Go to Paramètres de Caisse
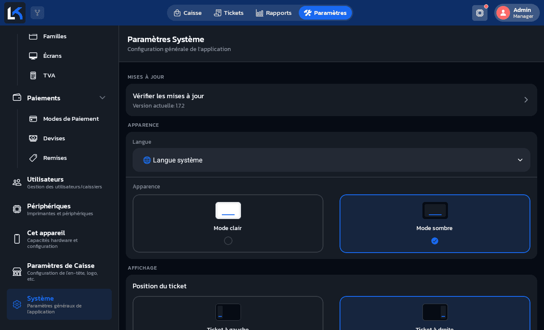 (59, 272)
